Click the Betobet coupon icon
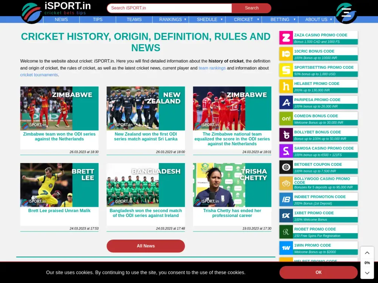Viewport: 378px width, 283px height. click(286, 167)
